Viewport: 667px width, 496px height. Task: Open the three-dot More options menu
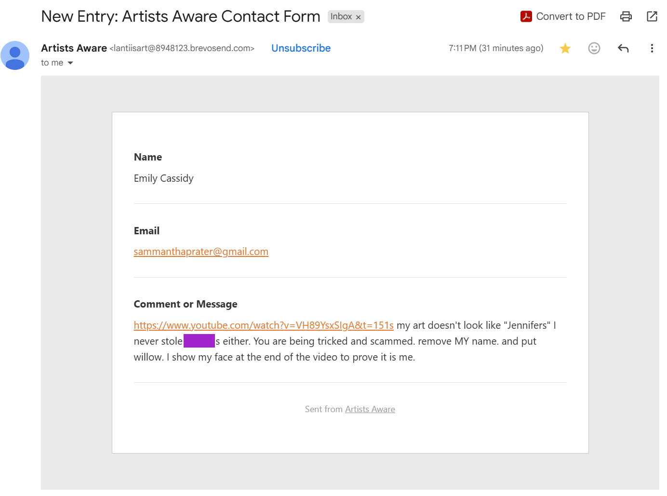click(x=652, y=48)
